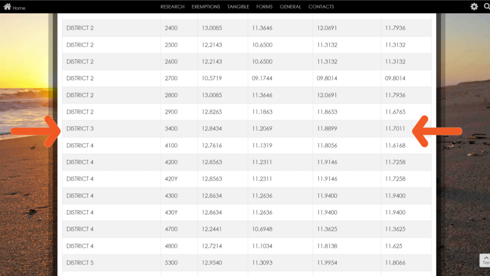Click the Home text link
This screenshot has height=276, width=490.
coord(19,8)
